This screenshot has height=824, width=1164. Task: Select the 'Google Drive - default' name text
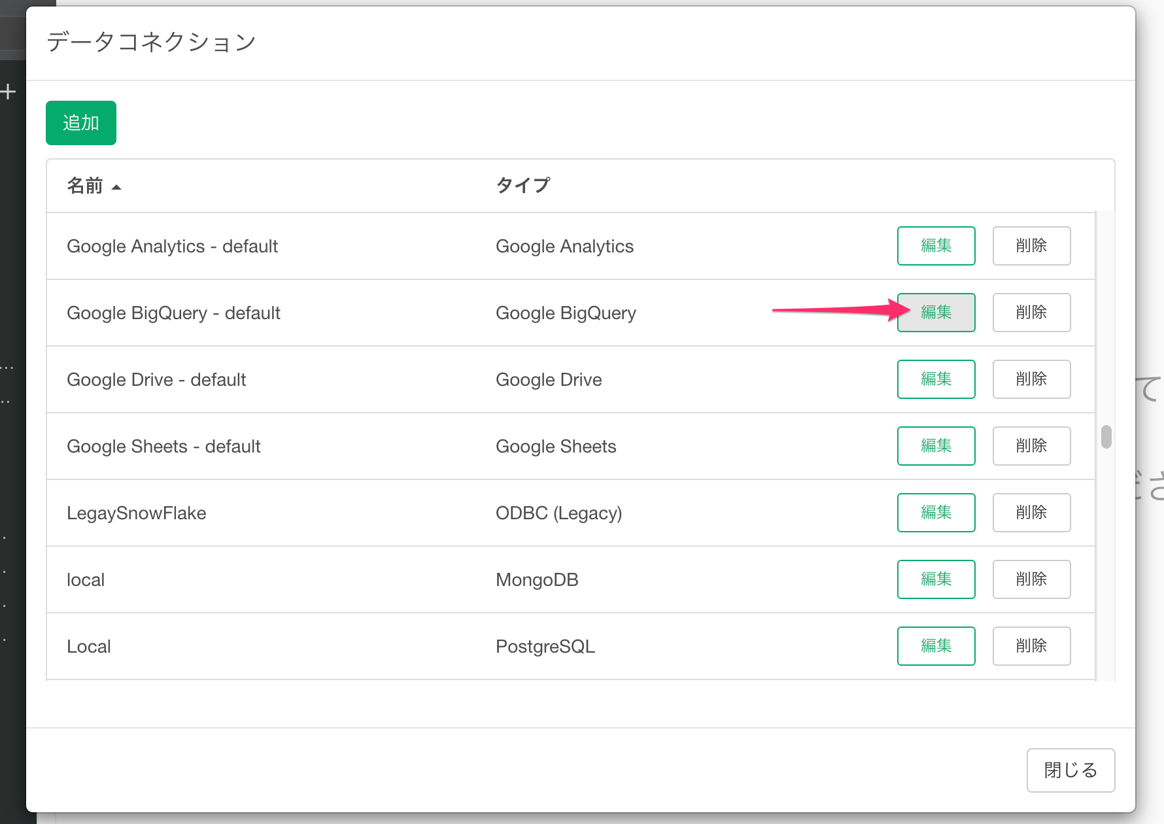tap(156, 380)
